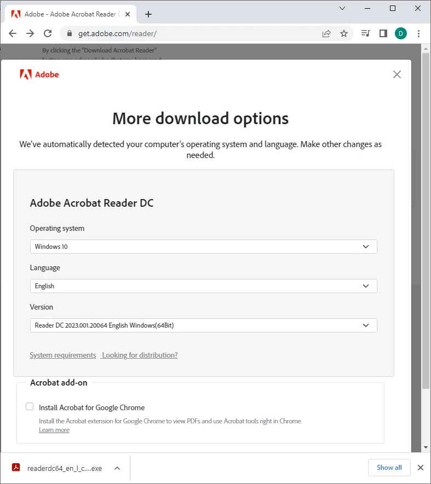The image size is (431, 484).
Task: Click the More download options heading
Action: click(x=200, y=119)
